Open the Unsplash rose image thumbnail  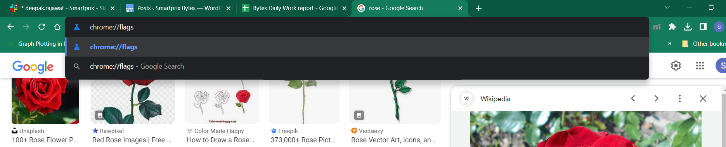click(45, 101)
